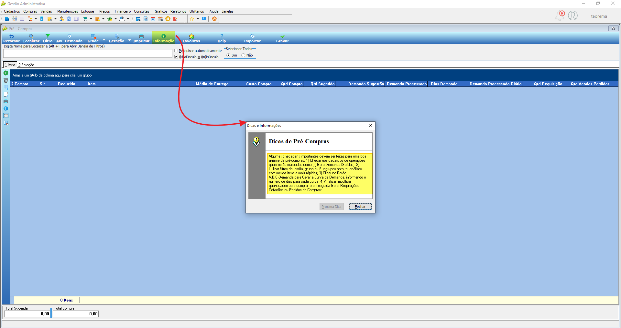Click the Gravar checkmark button
The height and width of the screenshot is (328, 621).
[283, 38]
